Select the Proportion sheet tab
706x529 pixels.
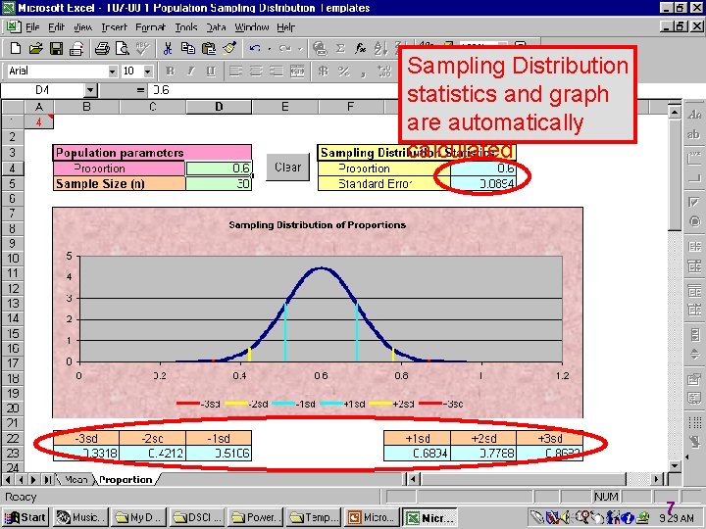tap(126, 479)
